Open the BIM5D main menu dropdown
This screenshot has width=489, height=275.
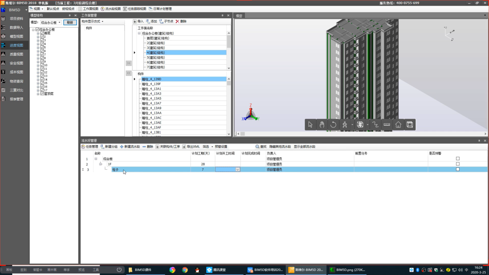tap(26, 10)
